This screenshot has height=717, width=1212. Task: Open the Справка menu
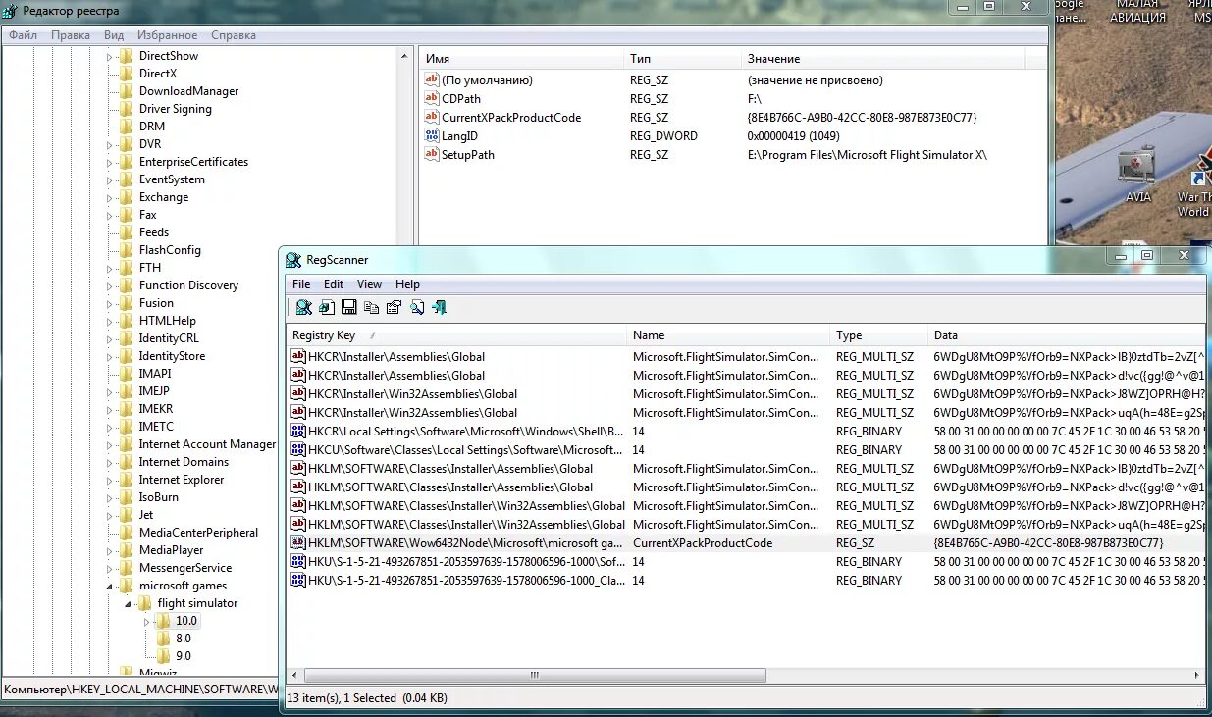click(234, 35)
